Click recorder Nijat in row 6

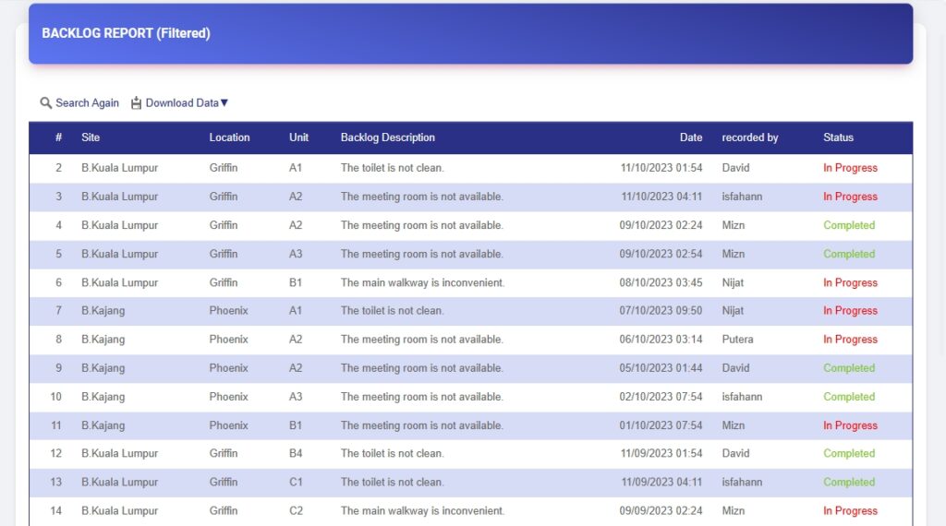pyautogui.click(x=733, y=282)
